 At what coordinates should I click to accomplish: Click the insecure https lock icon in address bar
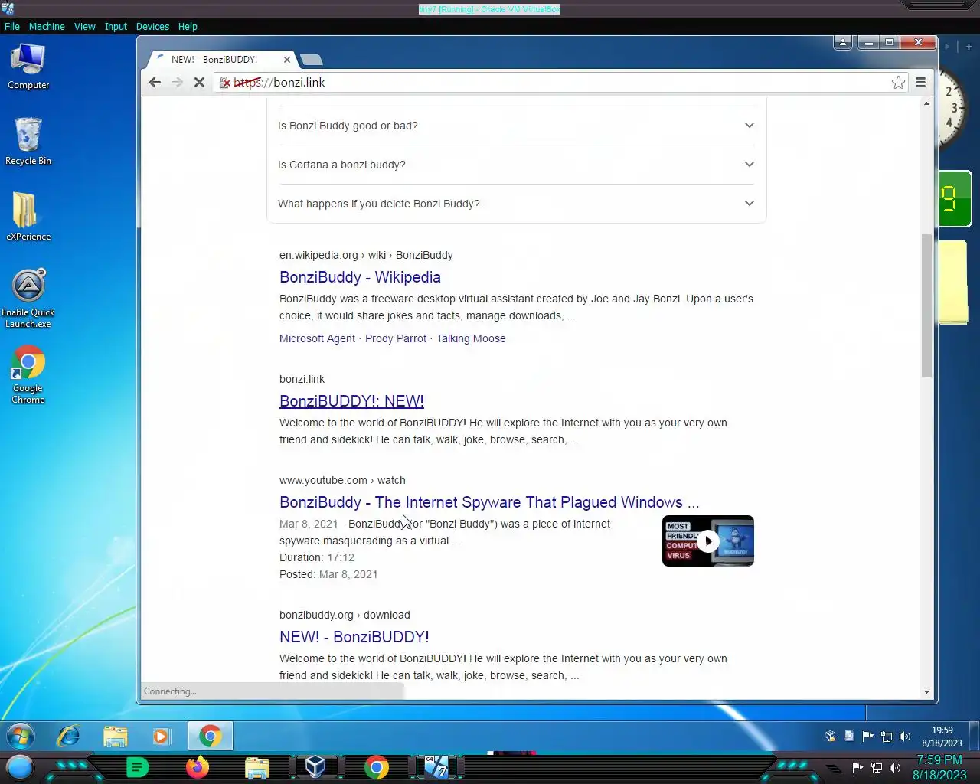click(x=225, y=83)
